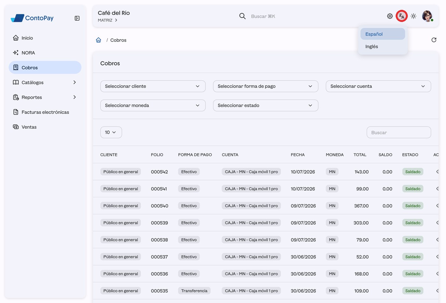Expand the Catálogos submenu

[x=45, y=82]
